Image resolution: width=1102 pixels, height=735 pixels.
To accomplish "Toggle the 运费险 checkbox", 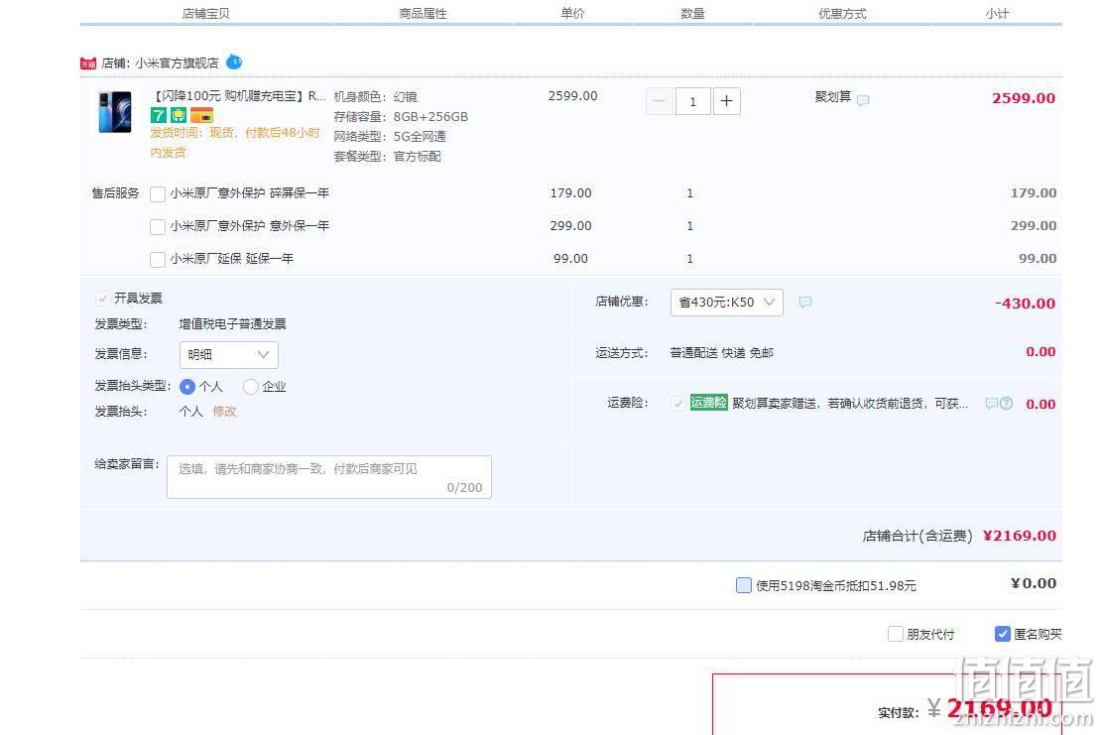I will click(678, 404).
